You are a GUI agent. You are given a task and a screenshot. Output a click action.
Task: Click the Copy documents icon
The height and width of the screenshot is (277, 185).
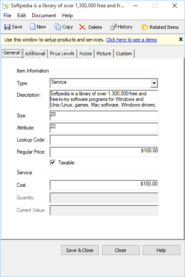[x=57, y=27]
